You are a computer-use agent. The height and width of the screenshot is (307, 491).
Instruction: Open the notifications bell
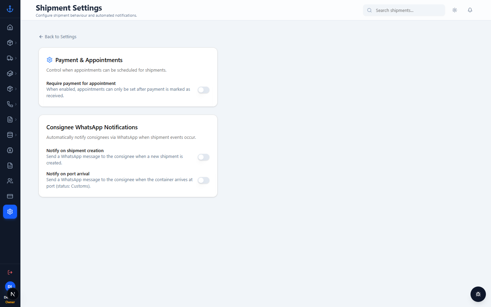[470, 10]
